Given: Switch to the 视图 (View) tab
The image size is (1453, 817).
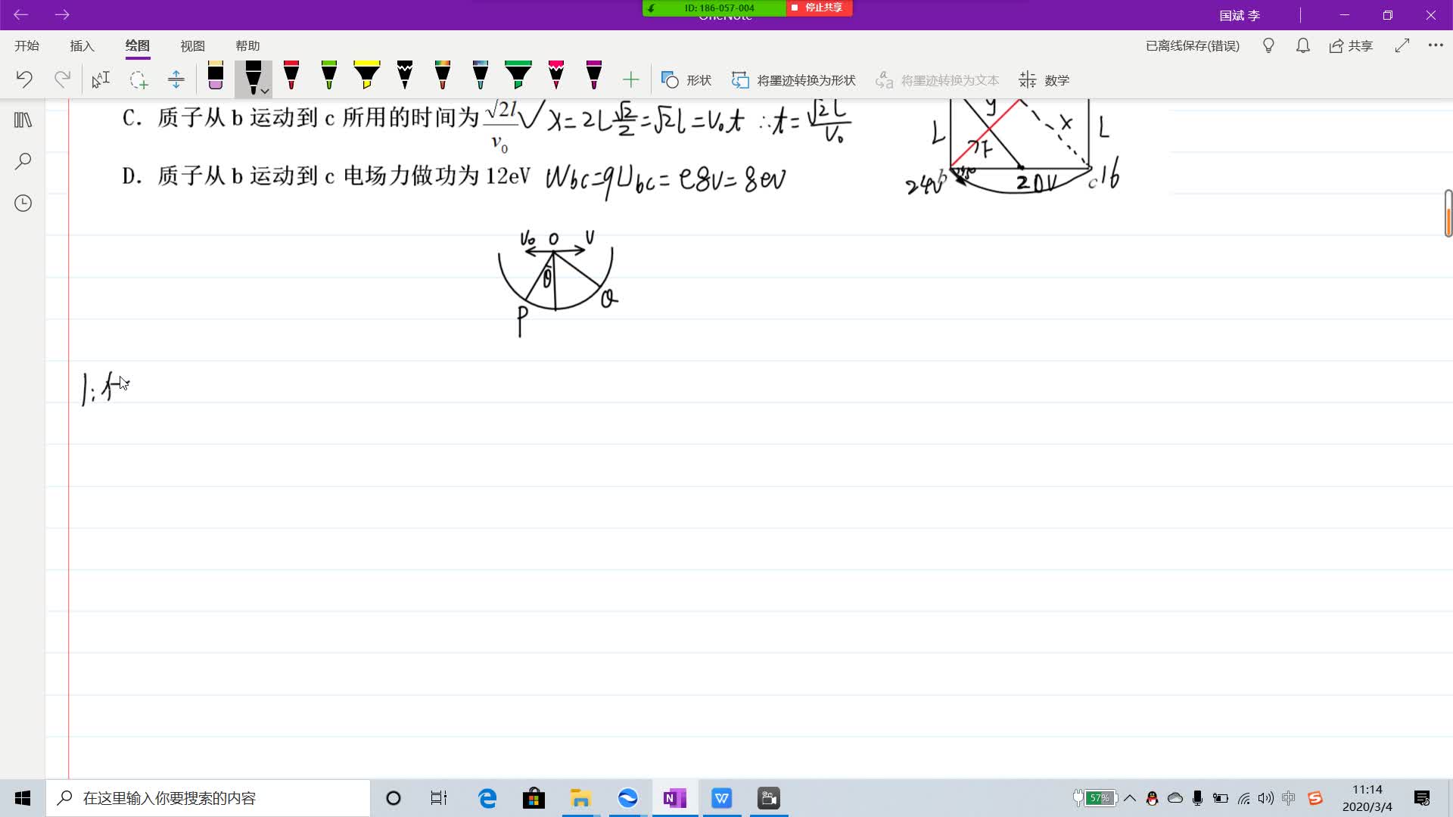Looking at the screenshot, I should pos(192,45).
